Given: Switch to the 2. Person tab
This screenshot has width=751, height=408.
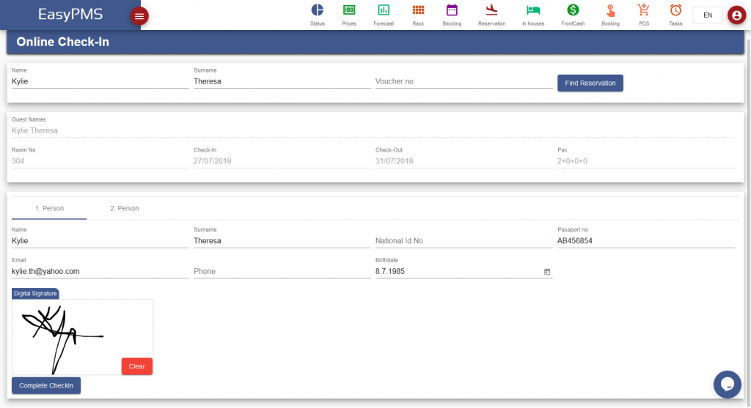Looking at the screenshot, I should [125, 209].
